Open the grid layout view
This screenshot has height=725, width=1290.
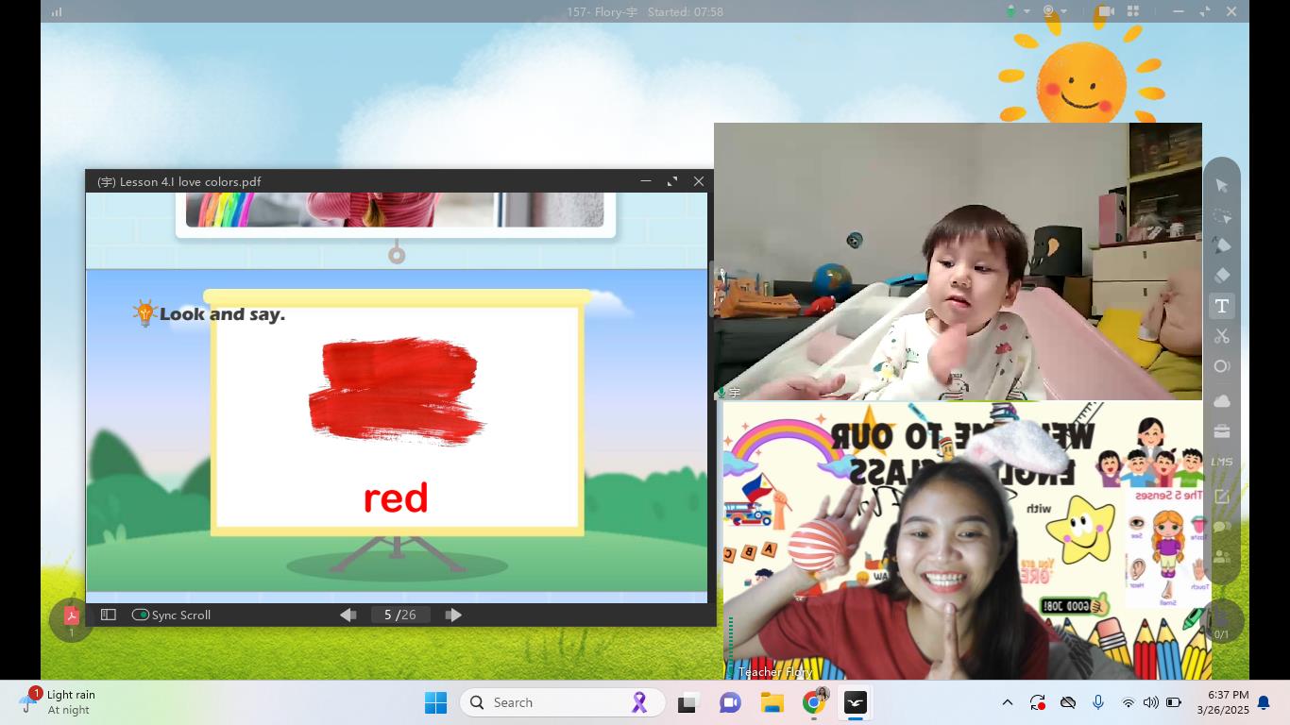pyautogui.click(x=1133, y=11)
